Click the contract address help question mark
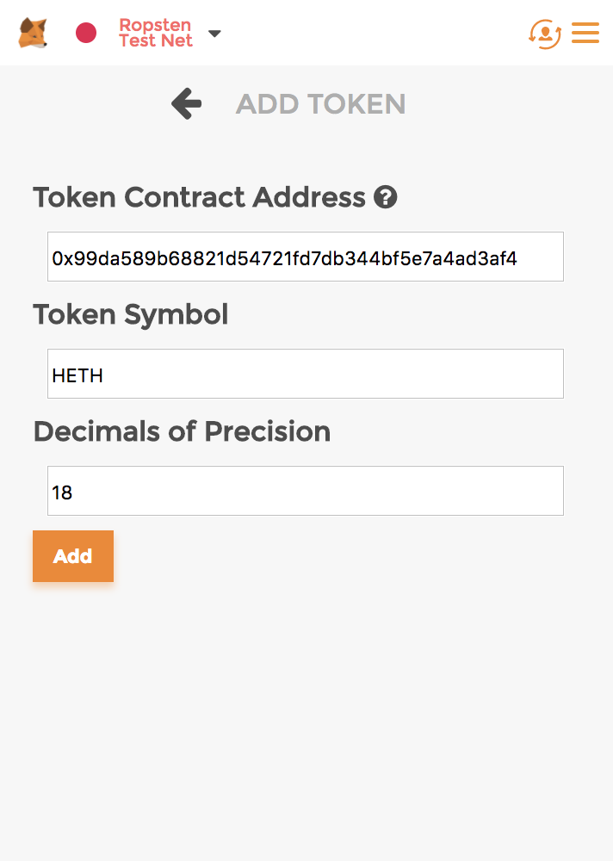 coord(385,198)
